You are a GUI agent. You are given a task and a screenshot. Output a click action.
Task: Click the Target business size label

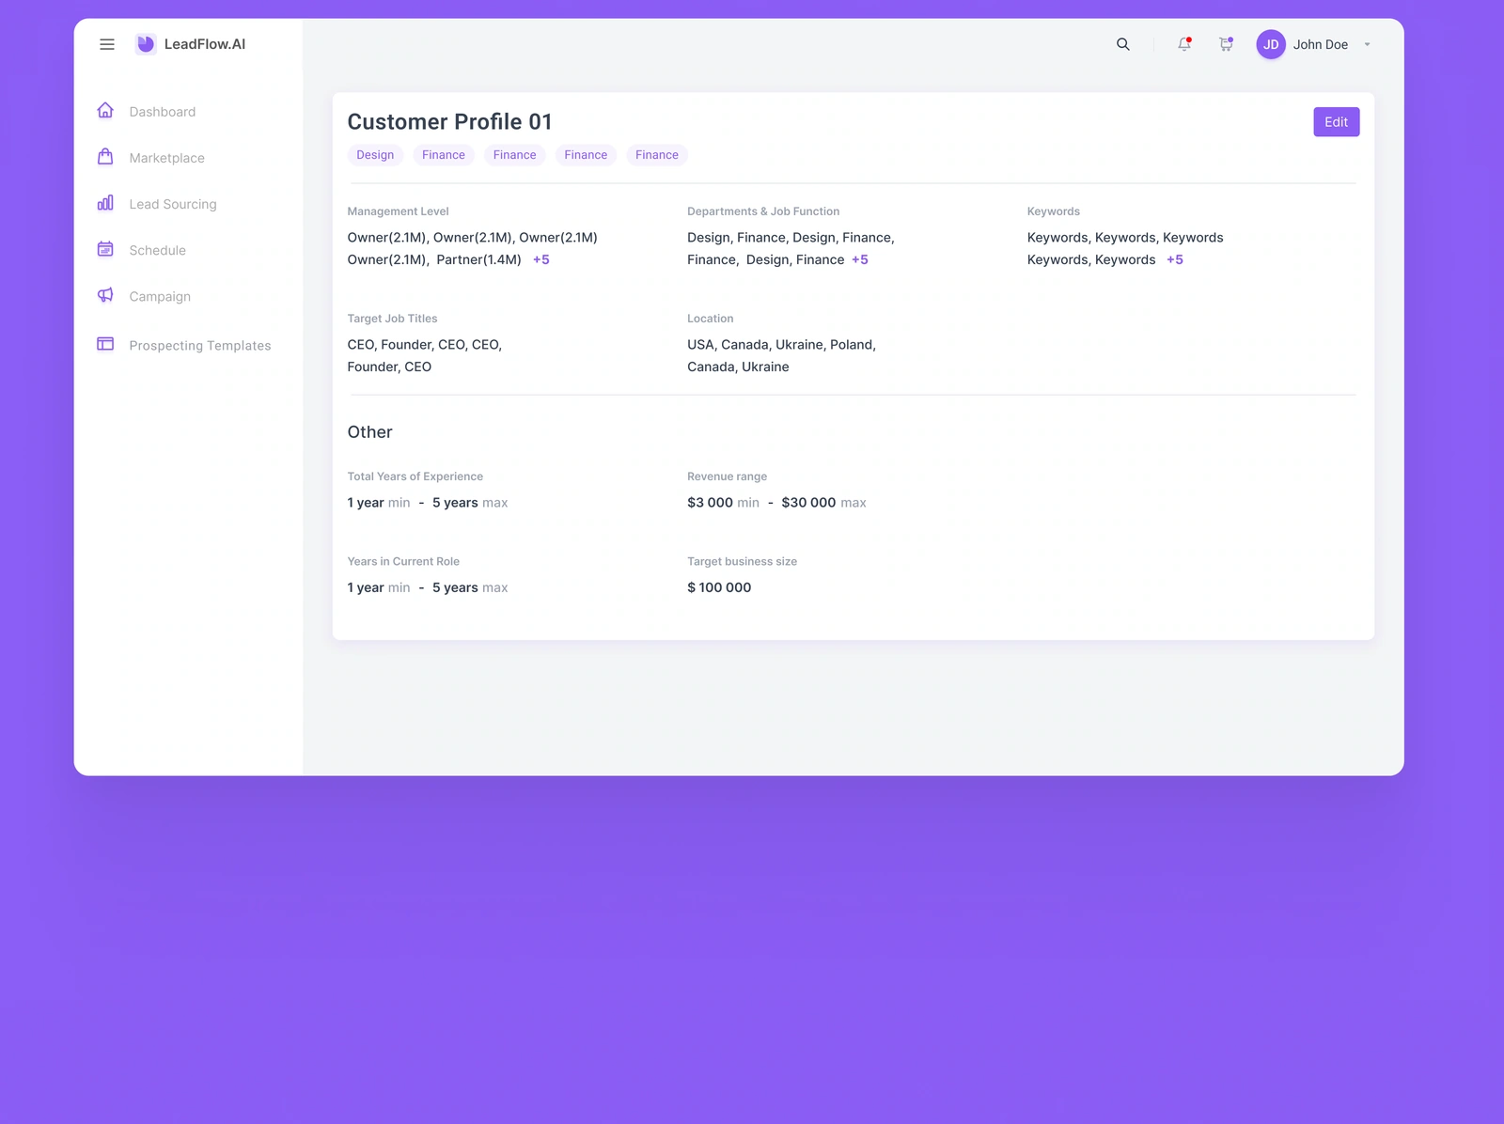(743, 561)
